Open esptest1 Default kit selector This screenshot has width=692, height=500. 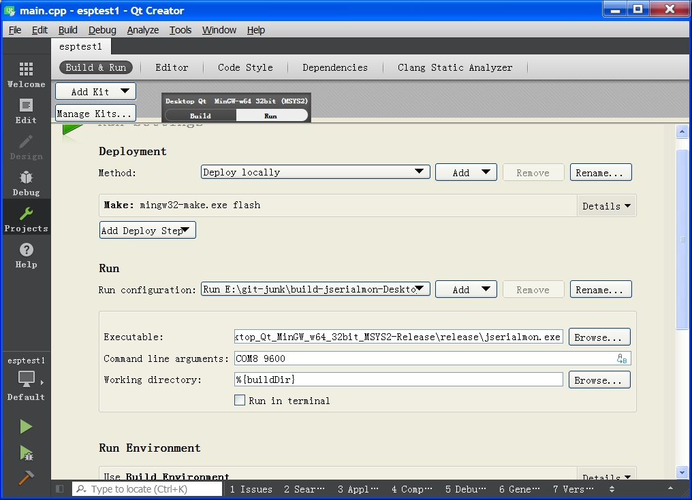pyautogui.click(x=26, y=378)
